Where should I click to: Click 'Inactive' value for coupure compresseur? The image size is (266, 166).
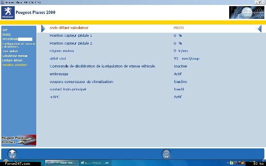coord(180,81)
